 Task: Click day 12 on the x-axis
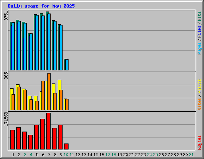pyautogui.click(x=78, y=155)
